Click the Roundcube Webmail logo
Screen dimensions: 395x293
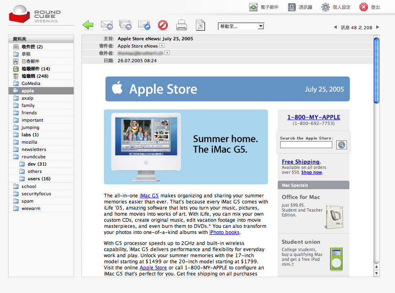point(35,14)
